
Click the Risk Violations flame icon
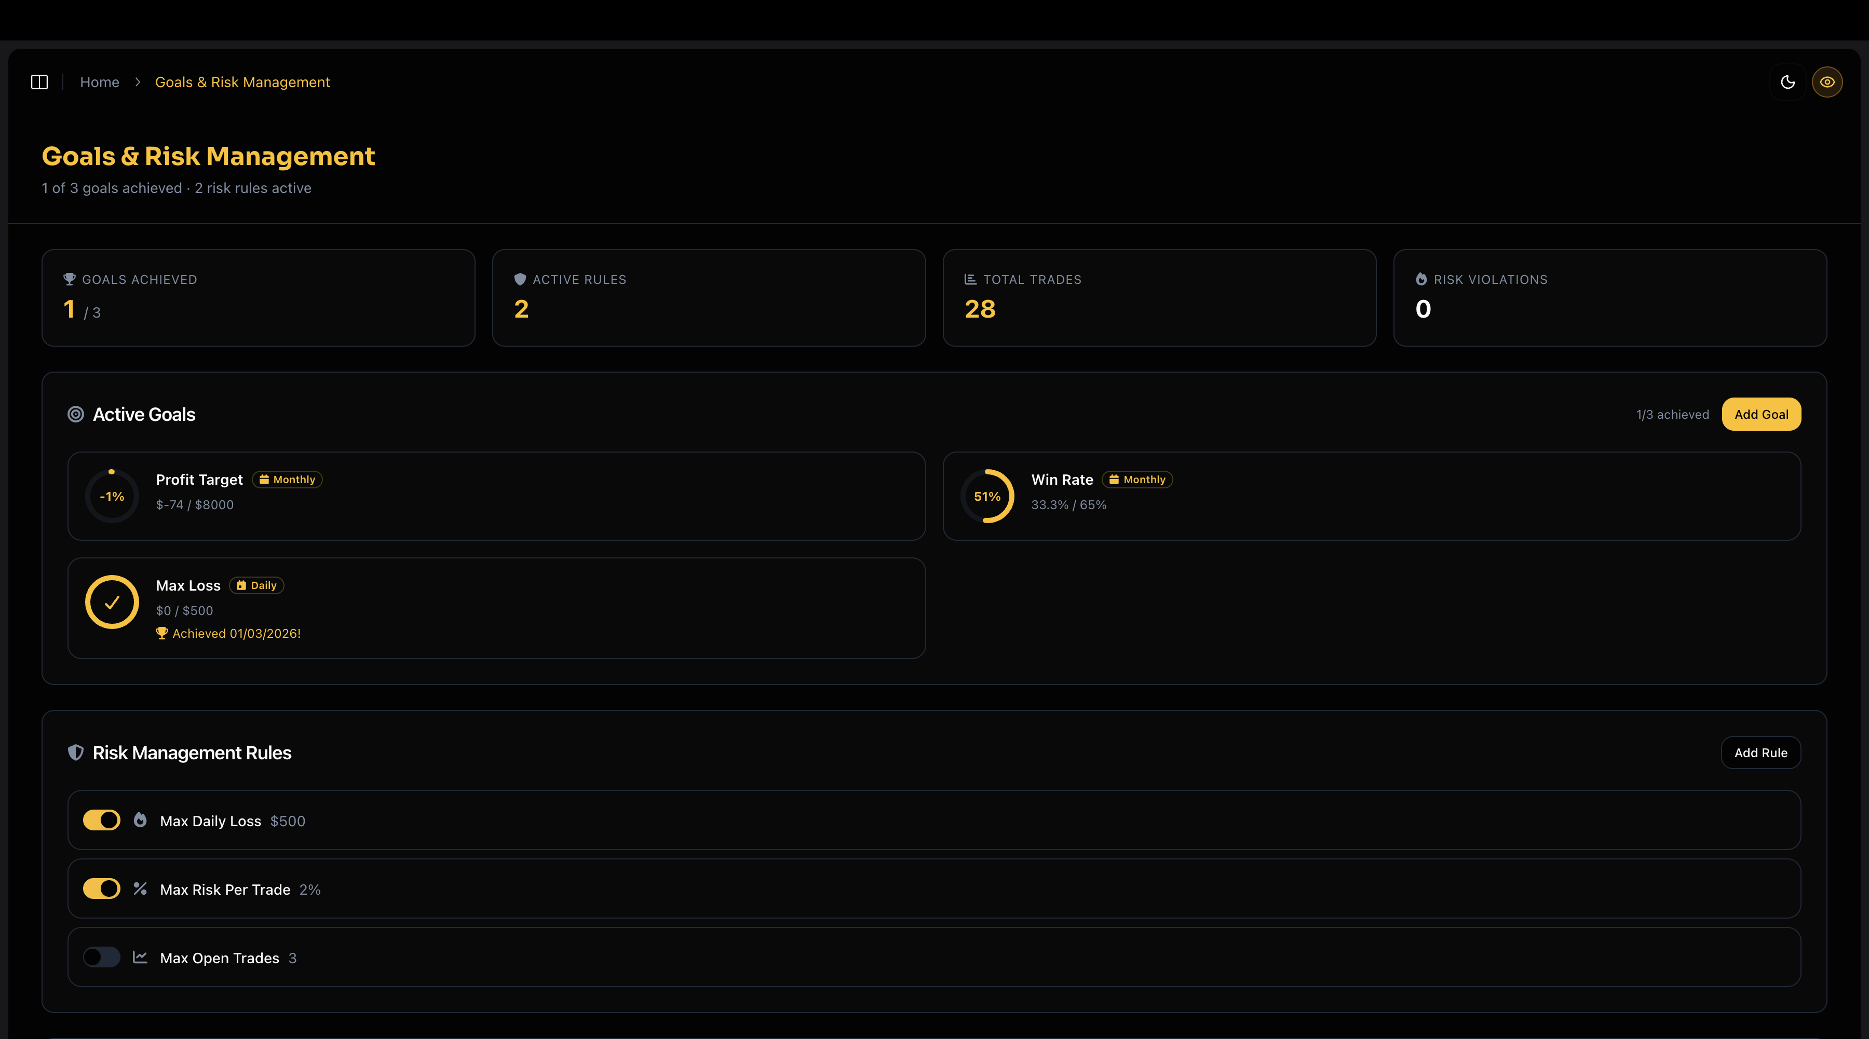(1421, 279)
